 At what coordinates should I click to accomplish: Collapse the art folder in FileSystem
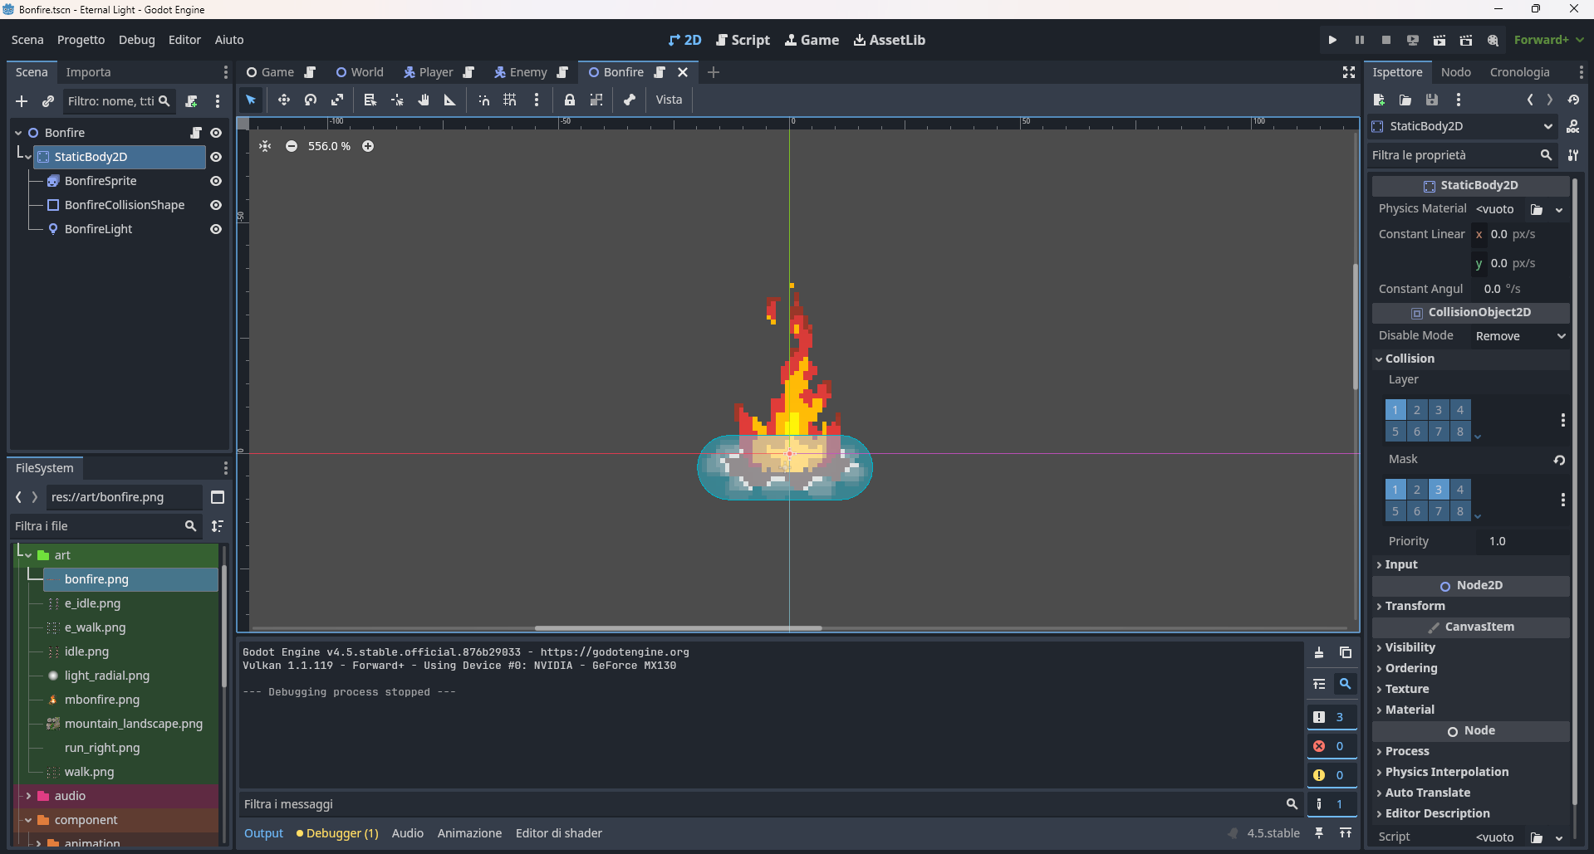coord(28,555)
